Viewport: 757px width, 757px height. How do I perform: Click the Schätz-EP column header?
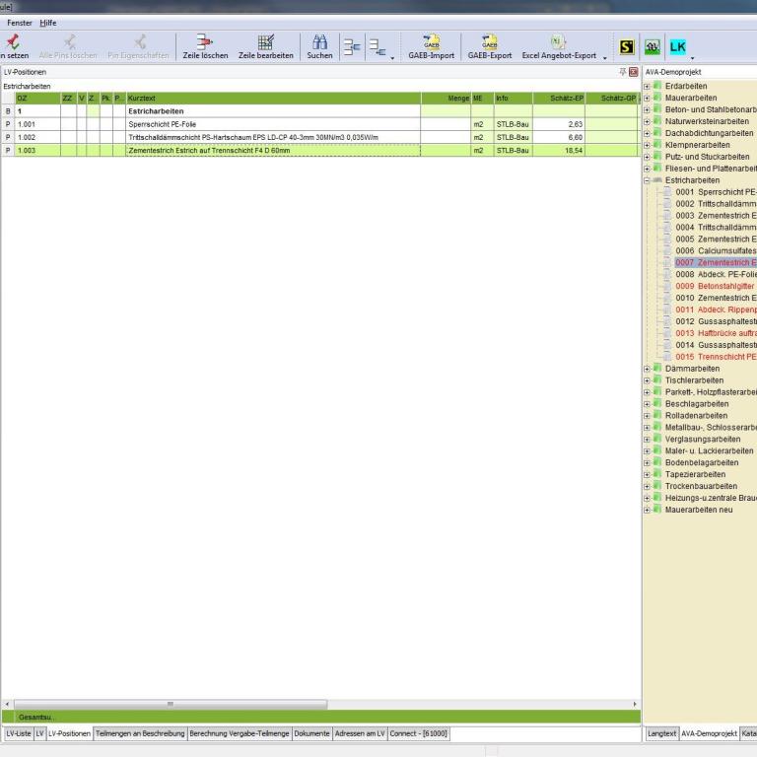(x=559, y=98)
